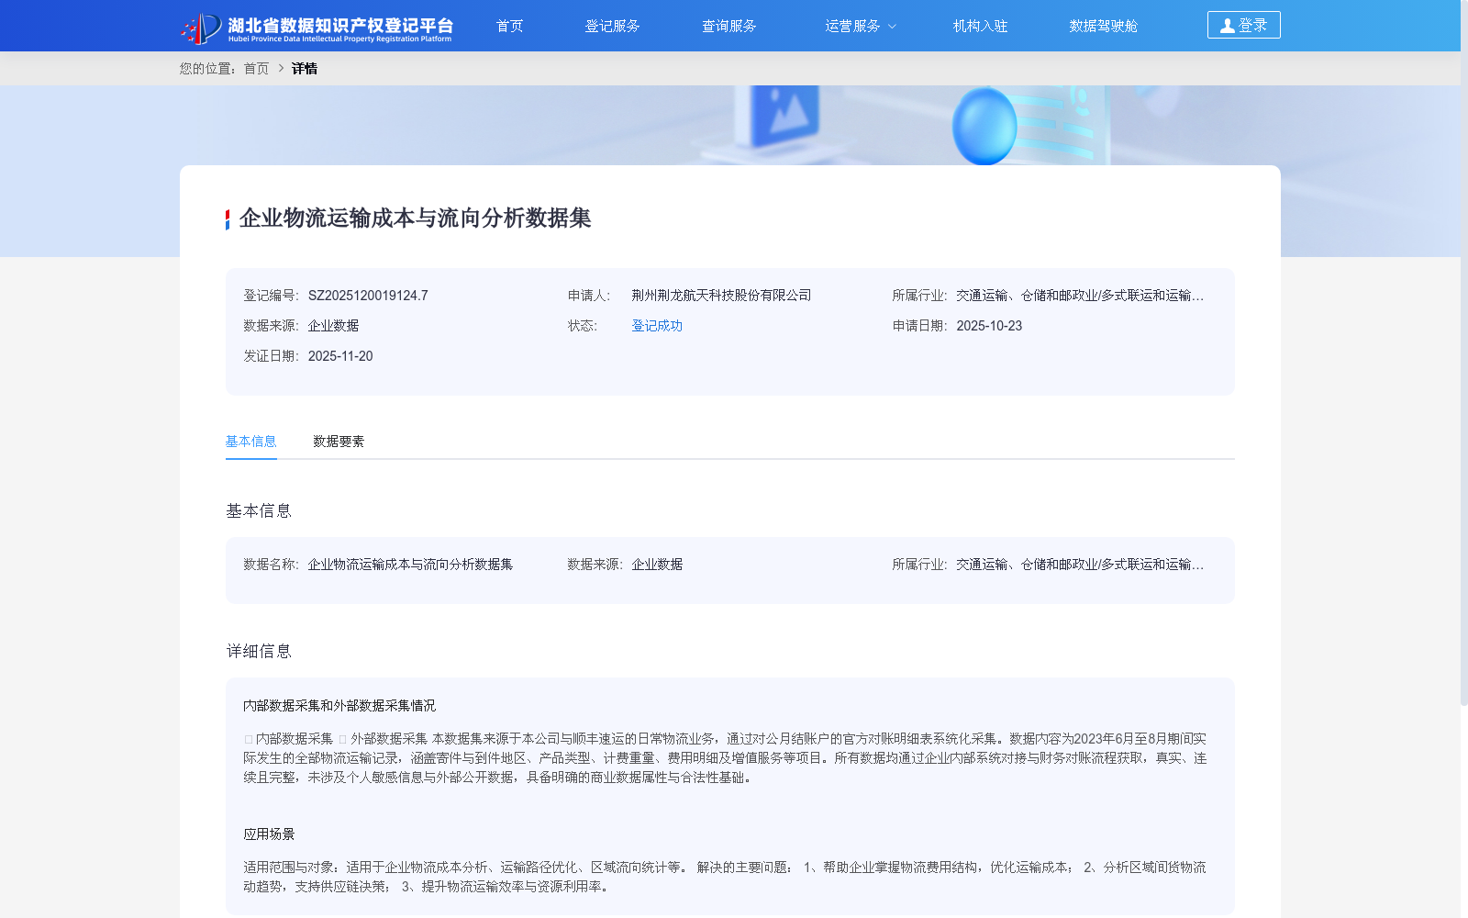
Task: Click the user icon in login button
Action: point(1227,26)
